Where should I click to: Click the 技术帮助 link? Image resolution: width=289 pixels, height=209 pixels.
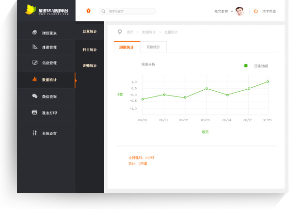pyautogui.click(x=269, y=12)
